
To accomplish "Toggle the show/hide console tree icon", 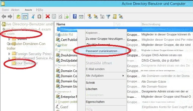I will [25, 17].
